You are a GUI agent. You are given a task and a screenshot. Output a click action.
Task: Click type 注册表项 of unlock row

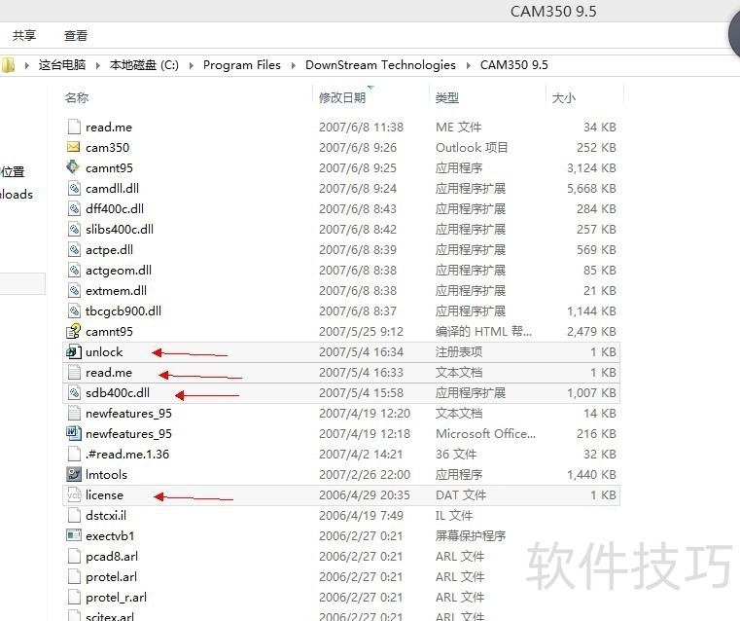(x=459, y=351)
